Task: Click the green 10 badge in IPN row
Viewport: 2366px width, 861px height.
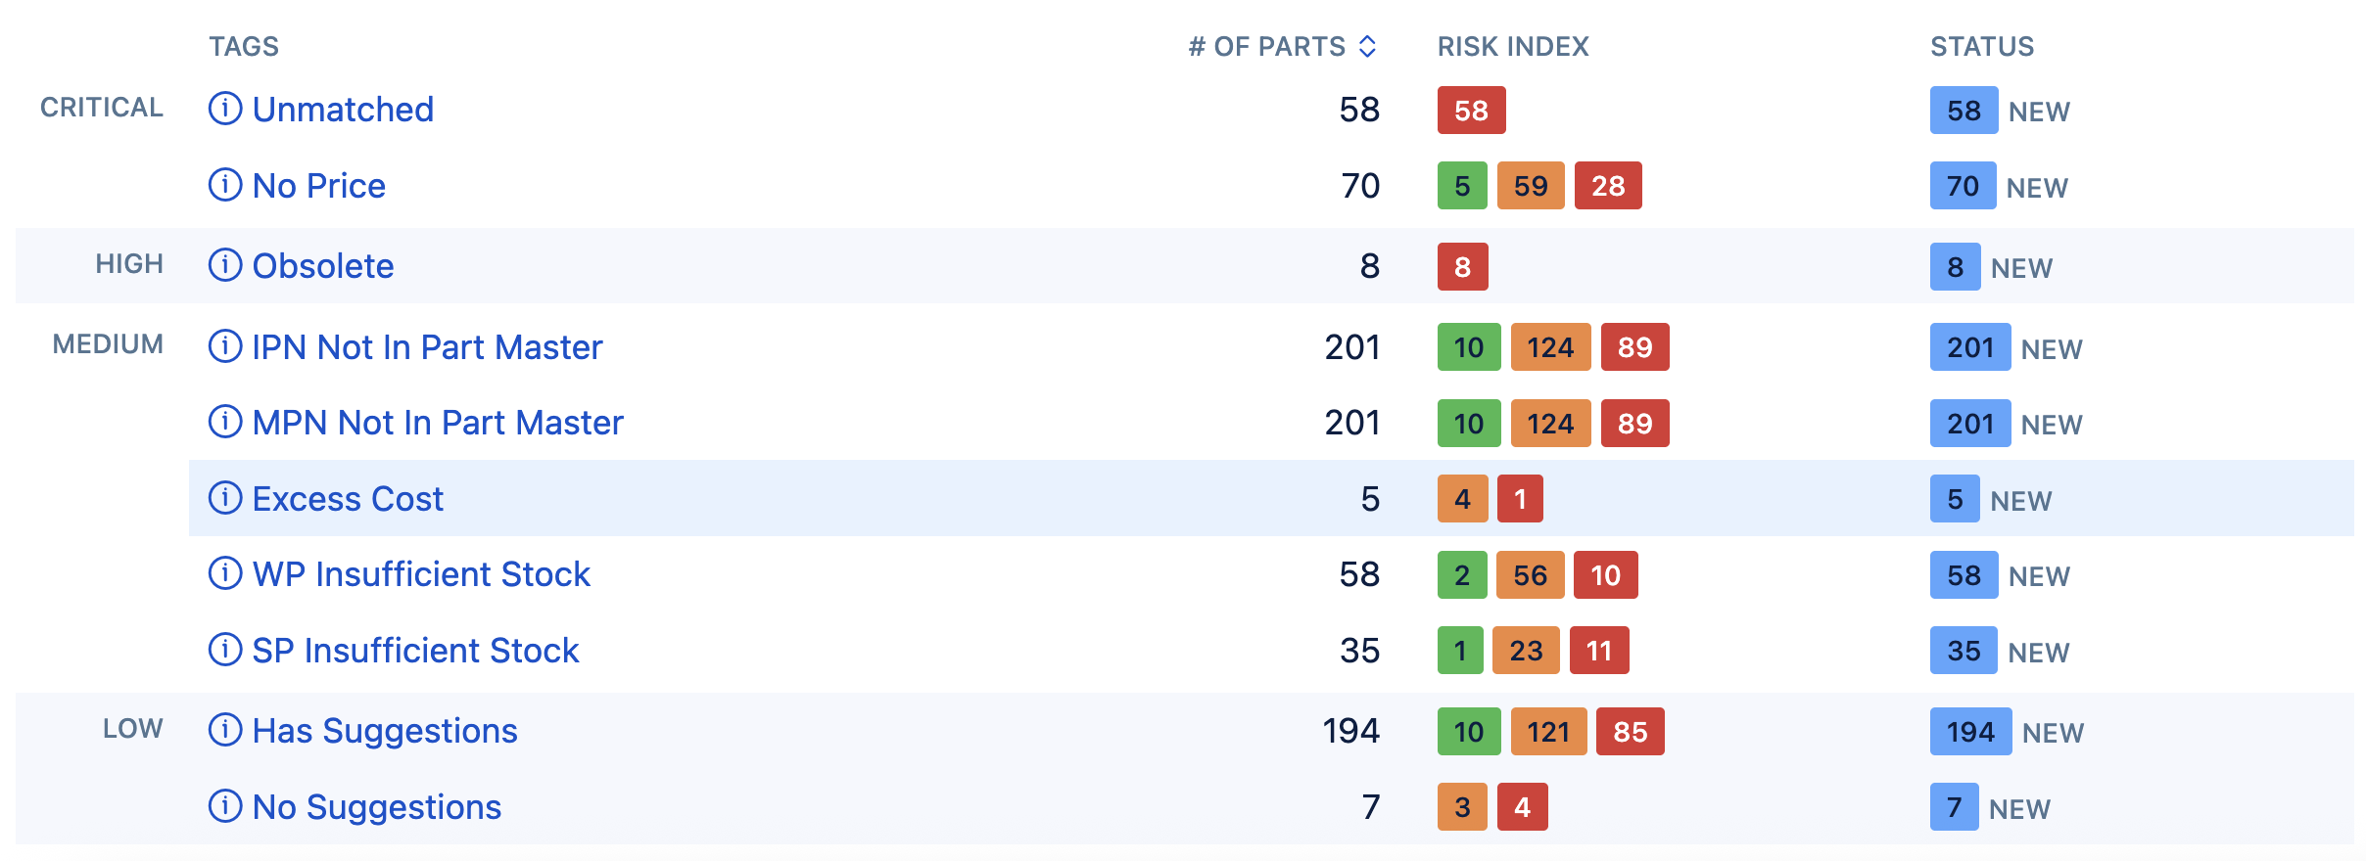Action: [x=1469, y=347]
